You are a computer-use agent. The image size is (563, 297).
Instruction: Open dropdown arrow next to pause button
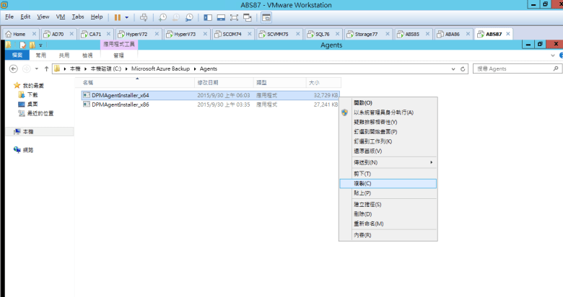128,17
